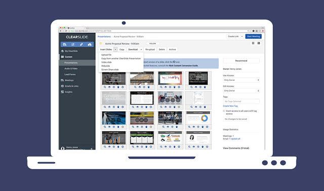
Task: Click the Reupload button
Action: [x=150, y=50]
